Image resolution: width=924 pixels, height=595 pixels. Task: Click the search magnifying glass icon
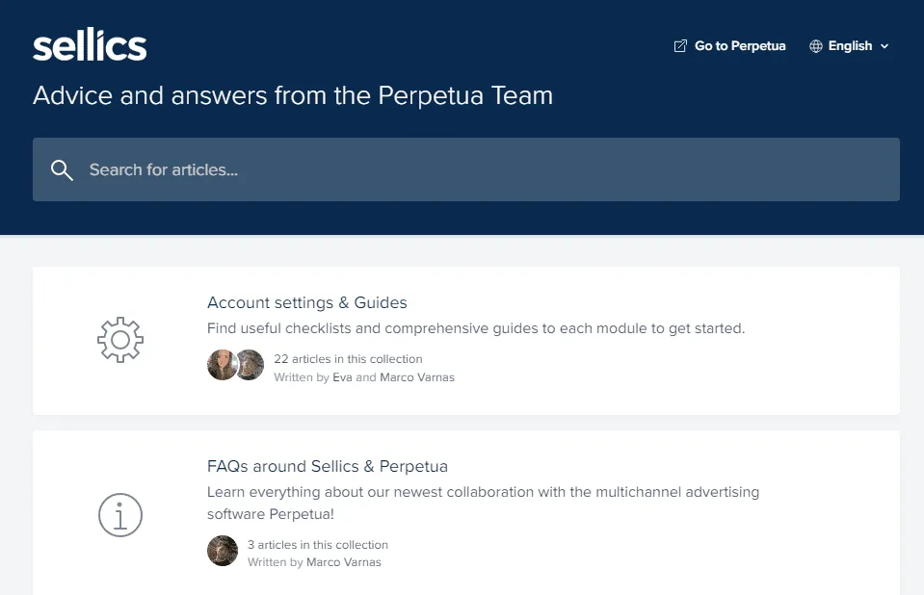coord(62,169)
